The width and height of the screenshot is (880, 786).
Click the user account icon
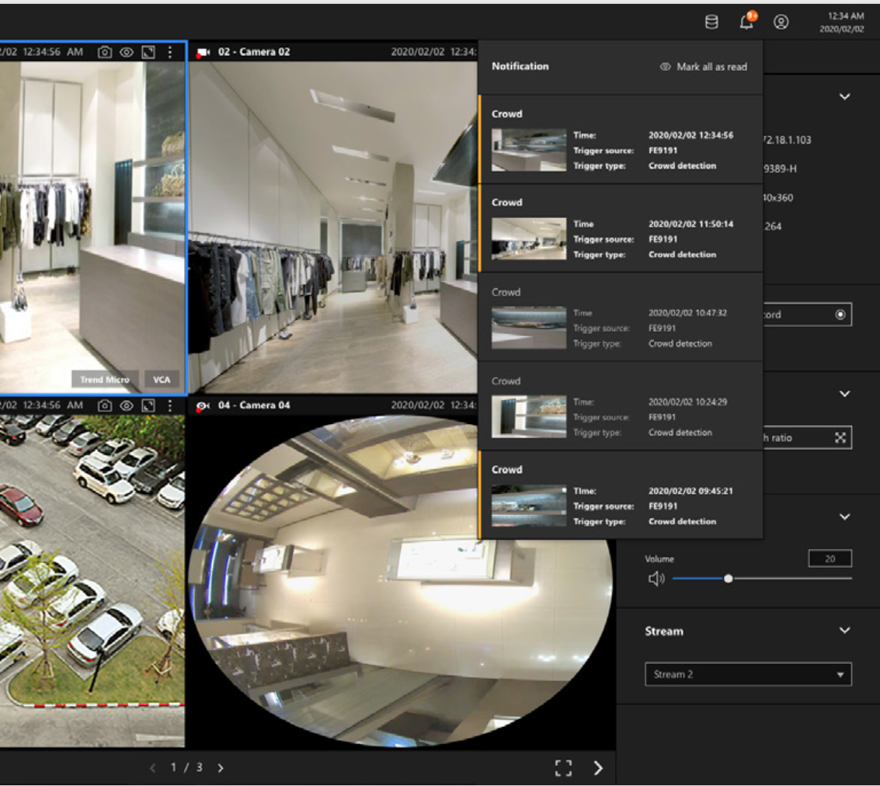(x=781, y=23)
